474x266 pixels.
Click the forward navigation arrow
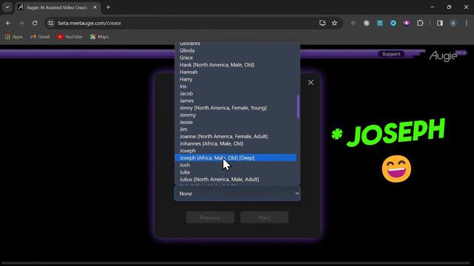click(21, 23)
